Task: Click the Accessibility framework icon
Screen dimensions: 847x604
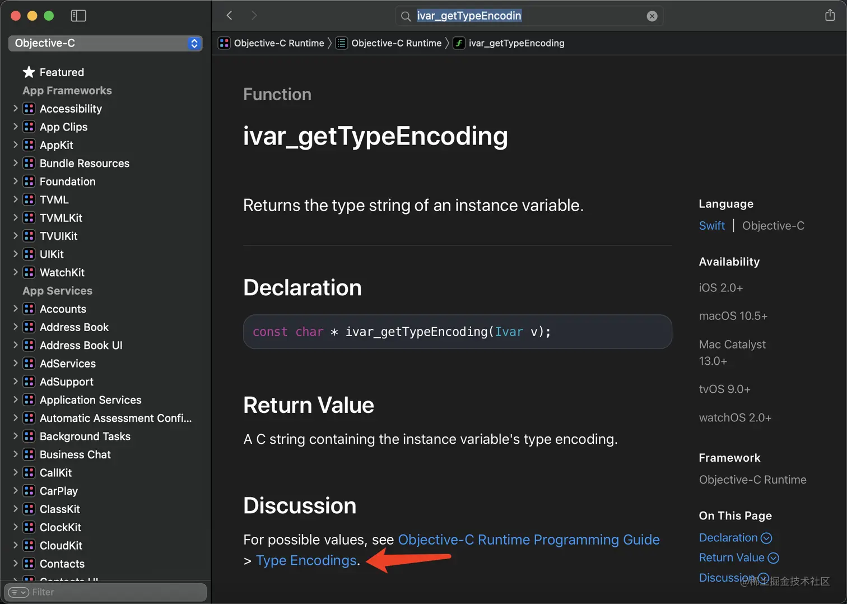Action: [29, 109]
